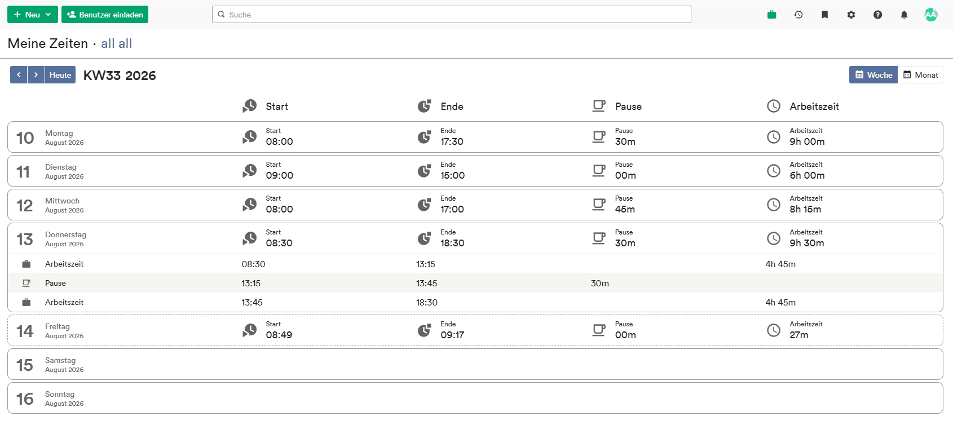Click the Start column header icon

[250, 106]
